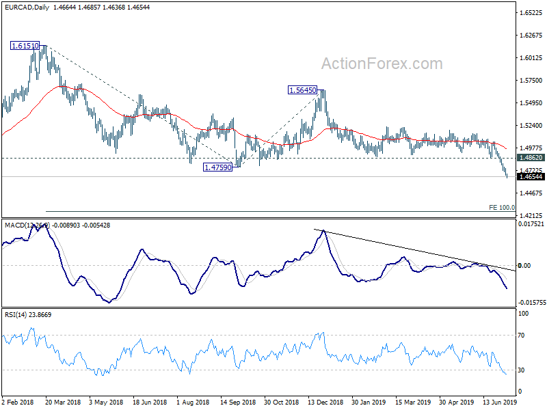Click the 1.48620 level price tag

click(531, 158)
